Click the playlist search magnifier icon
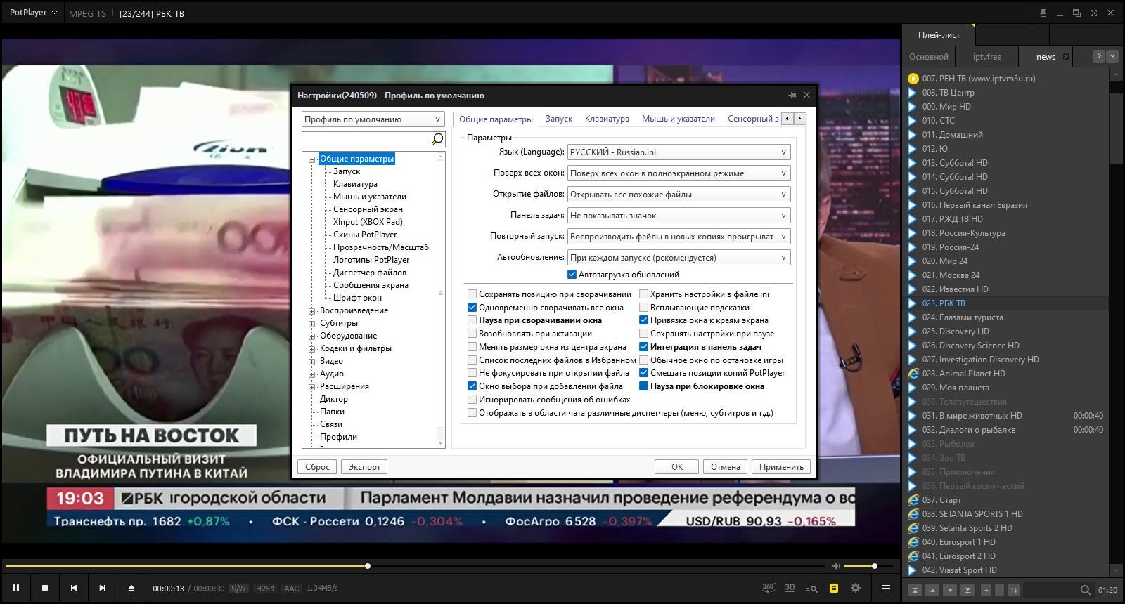Viewport: 1125px width, 604px height. click(x=1086, y=590)
